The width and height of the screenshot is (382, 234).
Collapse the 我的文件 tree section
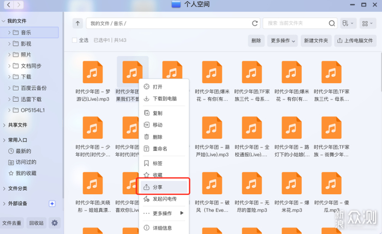[3, 21]
